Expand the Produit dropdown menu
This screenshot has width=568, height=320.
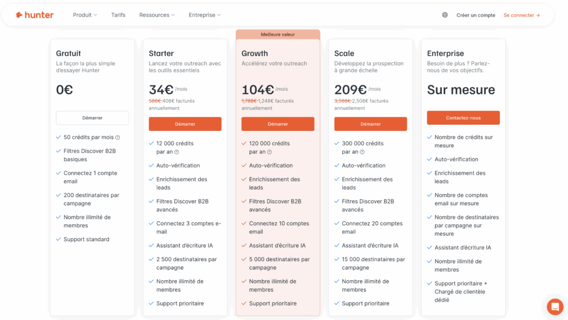(85, 15)
